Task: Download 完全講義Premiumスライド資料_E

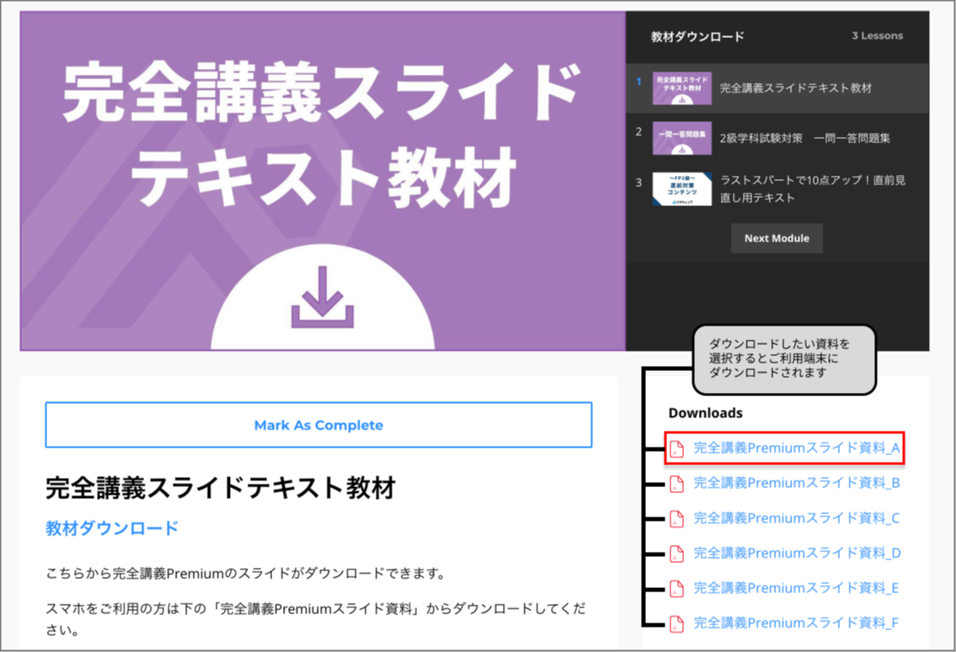Action: click(x=796, y=588)
